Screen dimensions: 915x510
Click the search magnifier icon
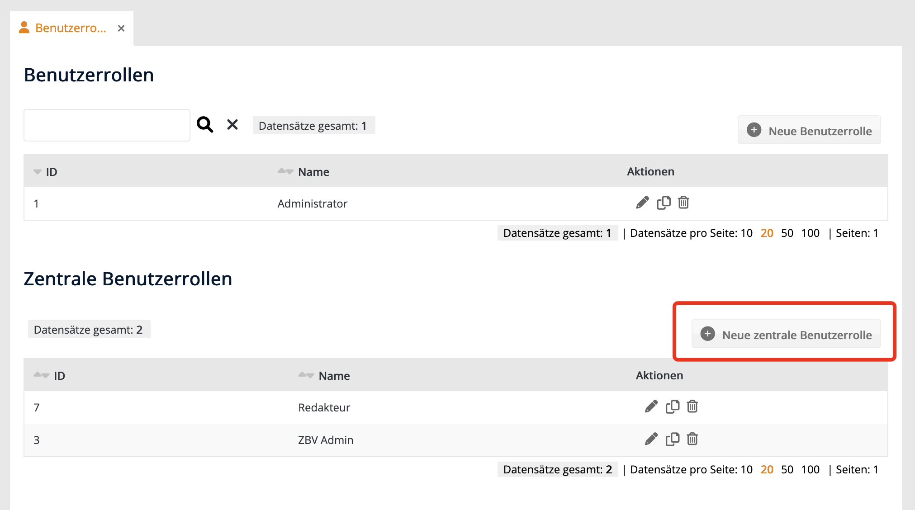(x=205, y=124)
